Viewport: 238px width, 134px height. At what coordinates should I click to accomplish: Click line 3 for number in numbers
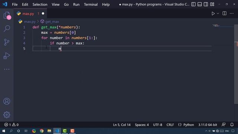[69, 38]
